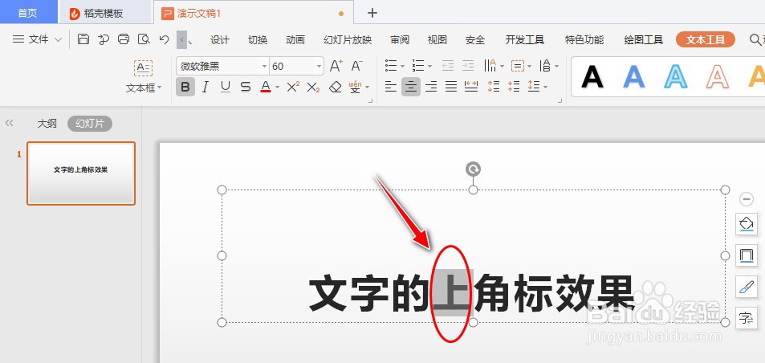
Task: Open the 安全 ribbon tab
Action: 475,40
